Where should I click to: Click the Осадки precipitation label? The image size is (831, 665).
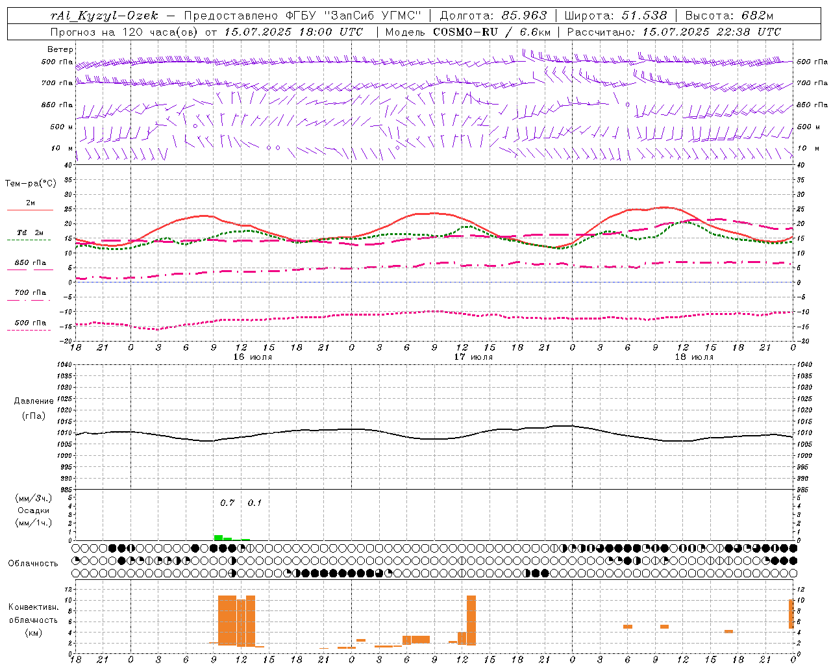[x=34, y=510]
